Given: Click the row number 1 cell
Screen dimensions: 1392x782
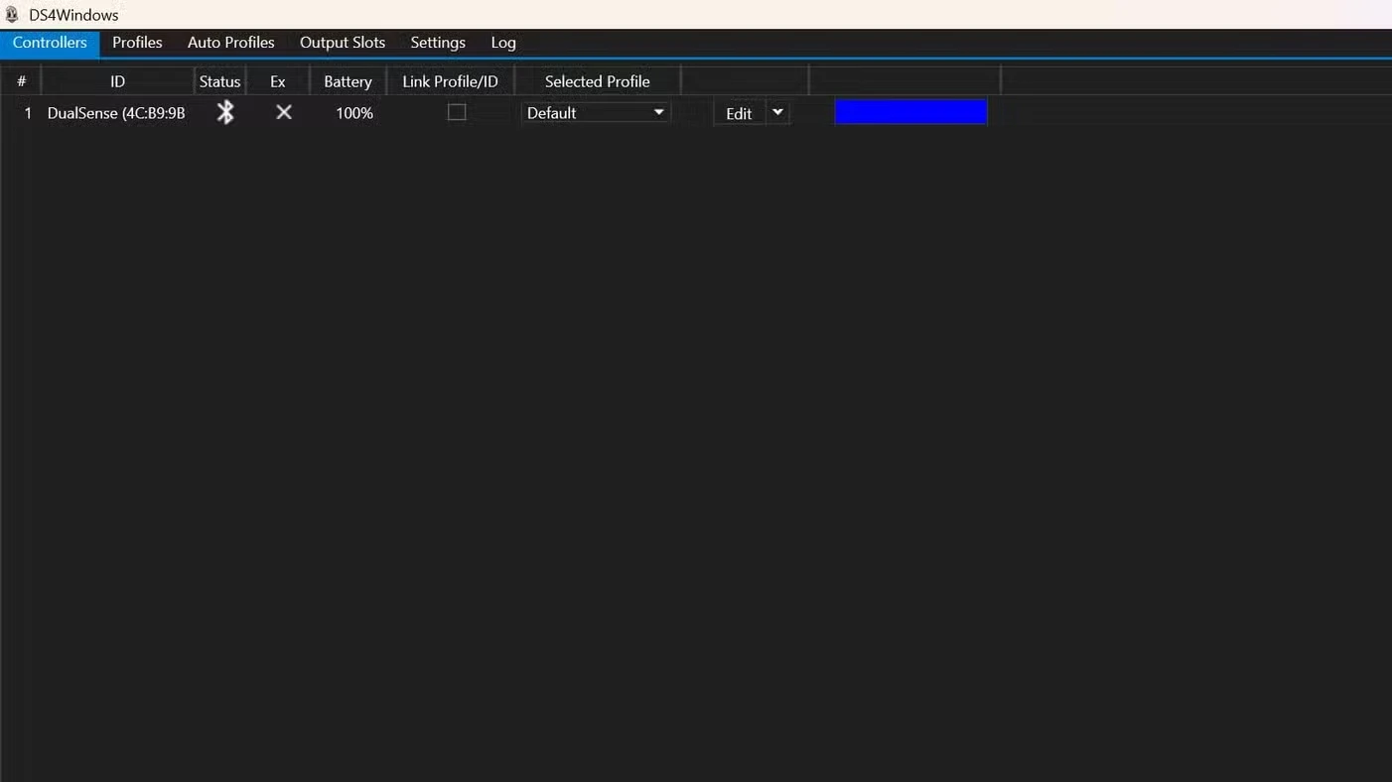Looking at the screenshot, I should 28,113.
